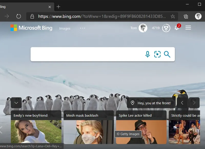Click the location pin icon
The image size is (205, 149).
(x=132, y=103)
